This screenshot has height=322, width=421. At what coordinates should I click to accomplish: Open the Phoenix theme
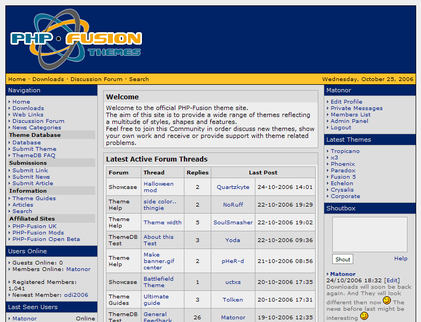(x=343, y=164)
